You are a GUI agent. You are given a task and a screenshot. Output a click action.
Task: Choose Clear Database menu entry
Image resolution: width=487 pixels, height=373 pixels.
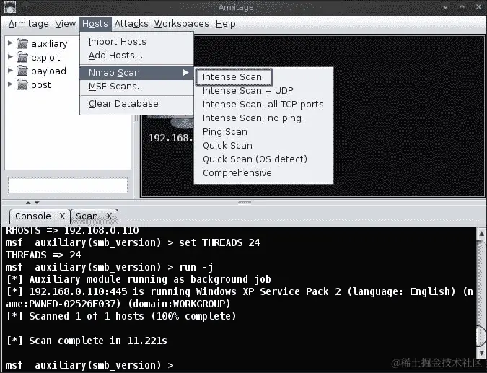point(136,104)
